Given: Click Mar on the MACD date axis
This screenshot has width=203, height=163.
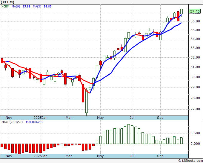Looking at the screenshot, I should (x=69, y=156).
